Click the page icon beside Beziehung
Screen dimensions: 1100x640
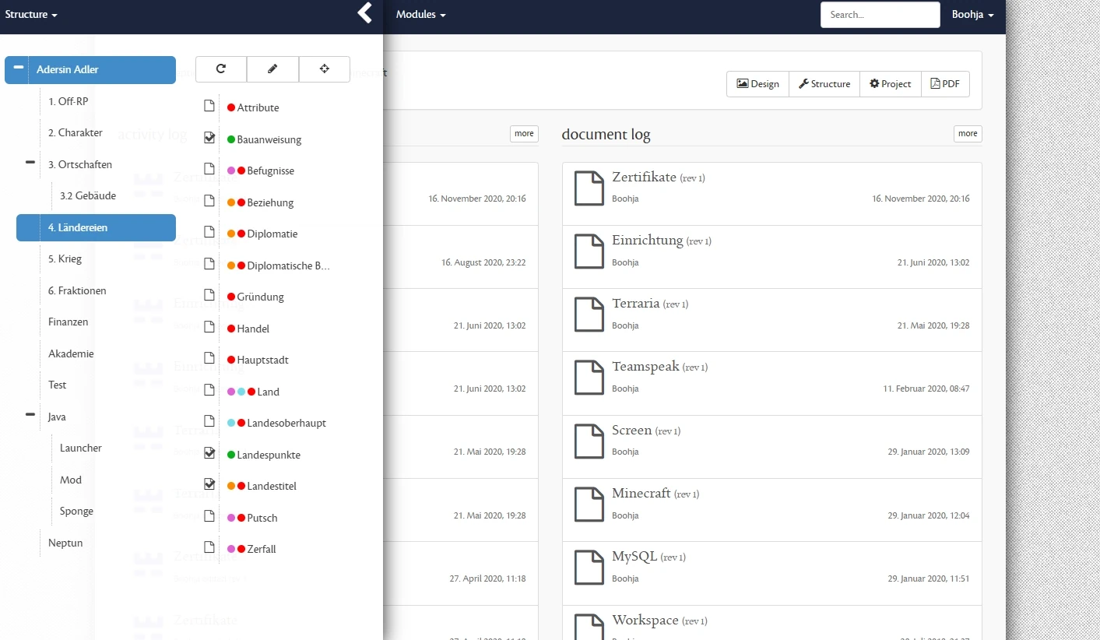pyautogui.click(x=209, y=201)
